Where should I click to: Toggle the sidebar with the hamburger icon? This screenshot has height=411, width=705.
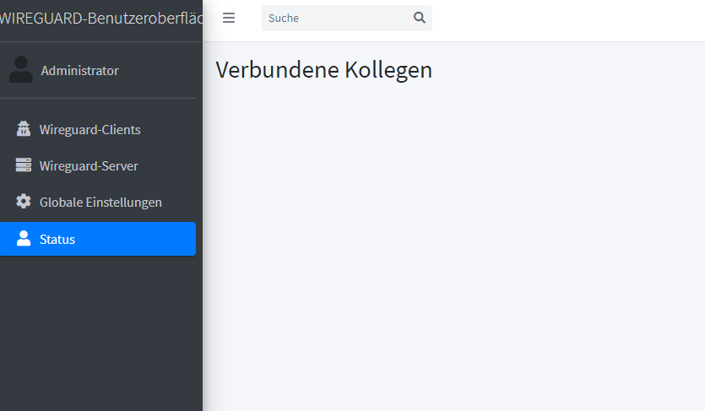point(229,18)
